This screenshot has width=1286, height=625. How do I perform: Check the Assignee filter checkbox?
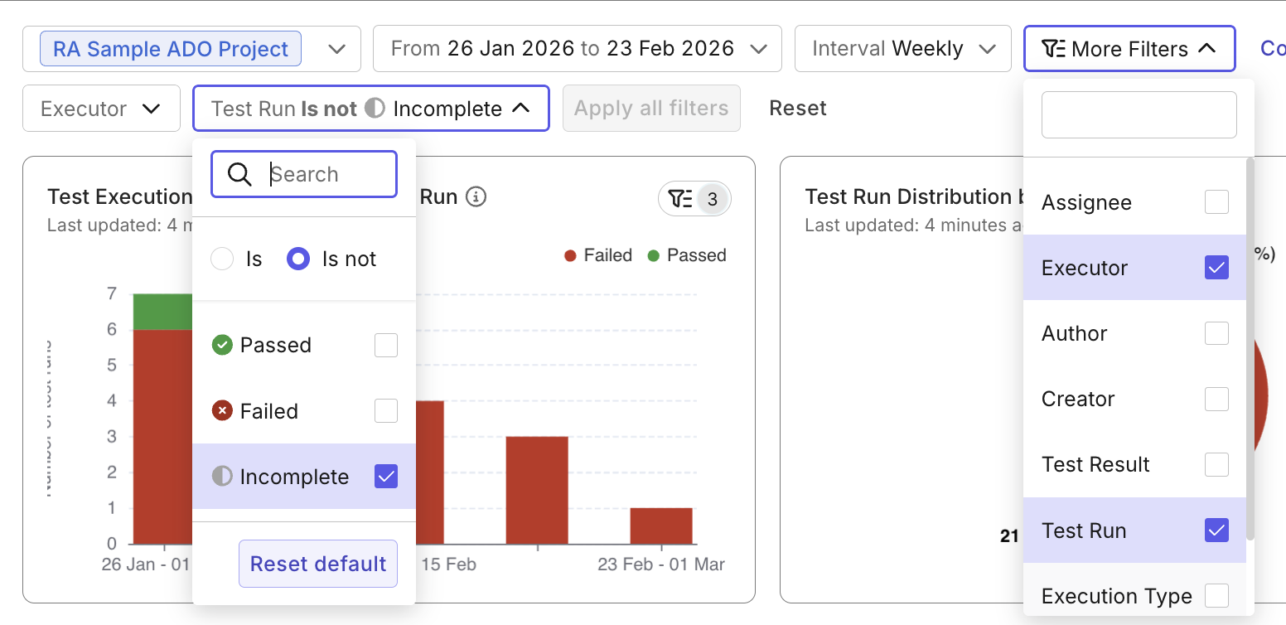(1216, 201)
